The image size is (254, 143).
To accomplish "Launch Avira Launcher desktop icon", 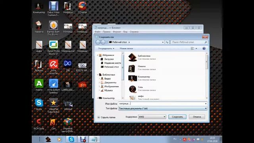I will point(54,67).
